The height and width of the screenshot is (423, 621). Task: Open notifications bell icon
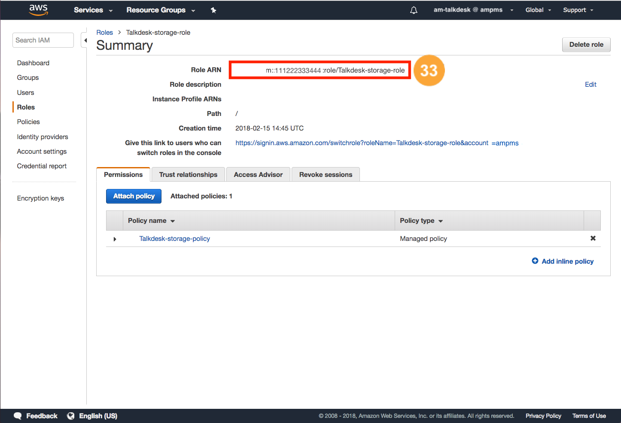[414, 10]
